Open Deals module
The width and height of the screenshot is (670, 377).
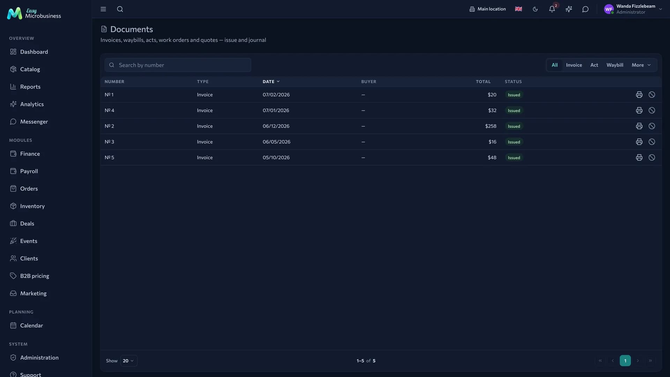(x=46, y=223)
